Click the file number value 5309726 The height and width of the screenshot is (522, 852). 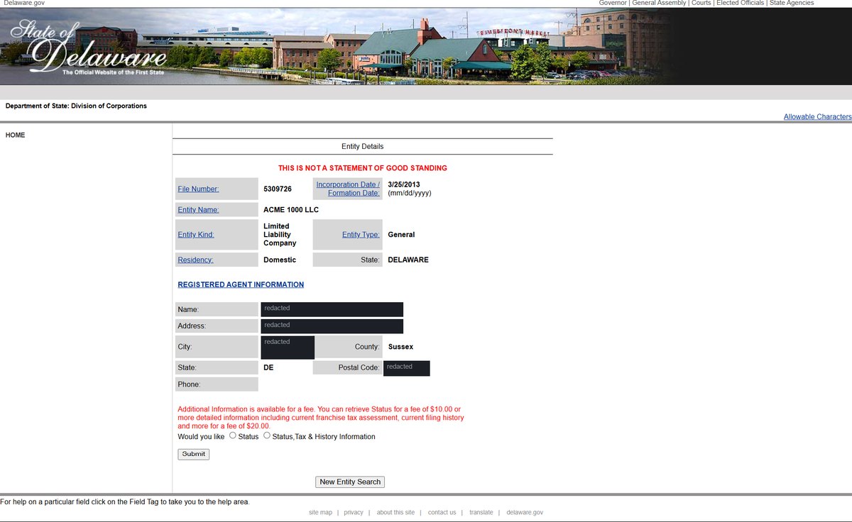(x=277, y=189)
